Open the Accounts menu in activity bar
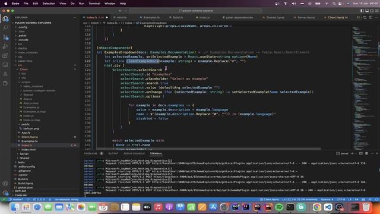This screenshot has height=214, width=380. point(5,184)
